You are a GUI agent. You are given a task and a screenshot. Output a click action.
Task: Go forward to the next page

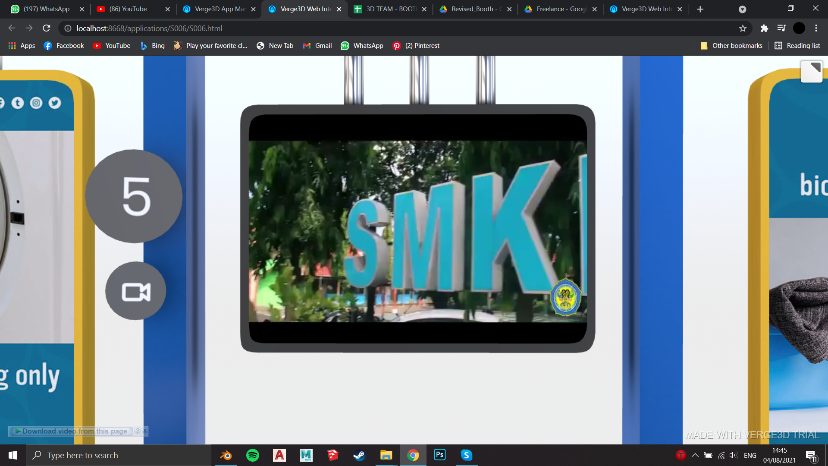[29, 28]
